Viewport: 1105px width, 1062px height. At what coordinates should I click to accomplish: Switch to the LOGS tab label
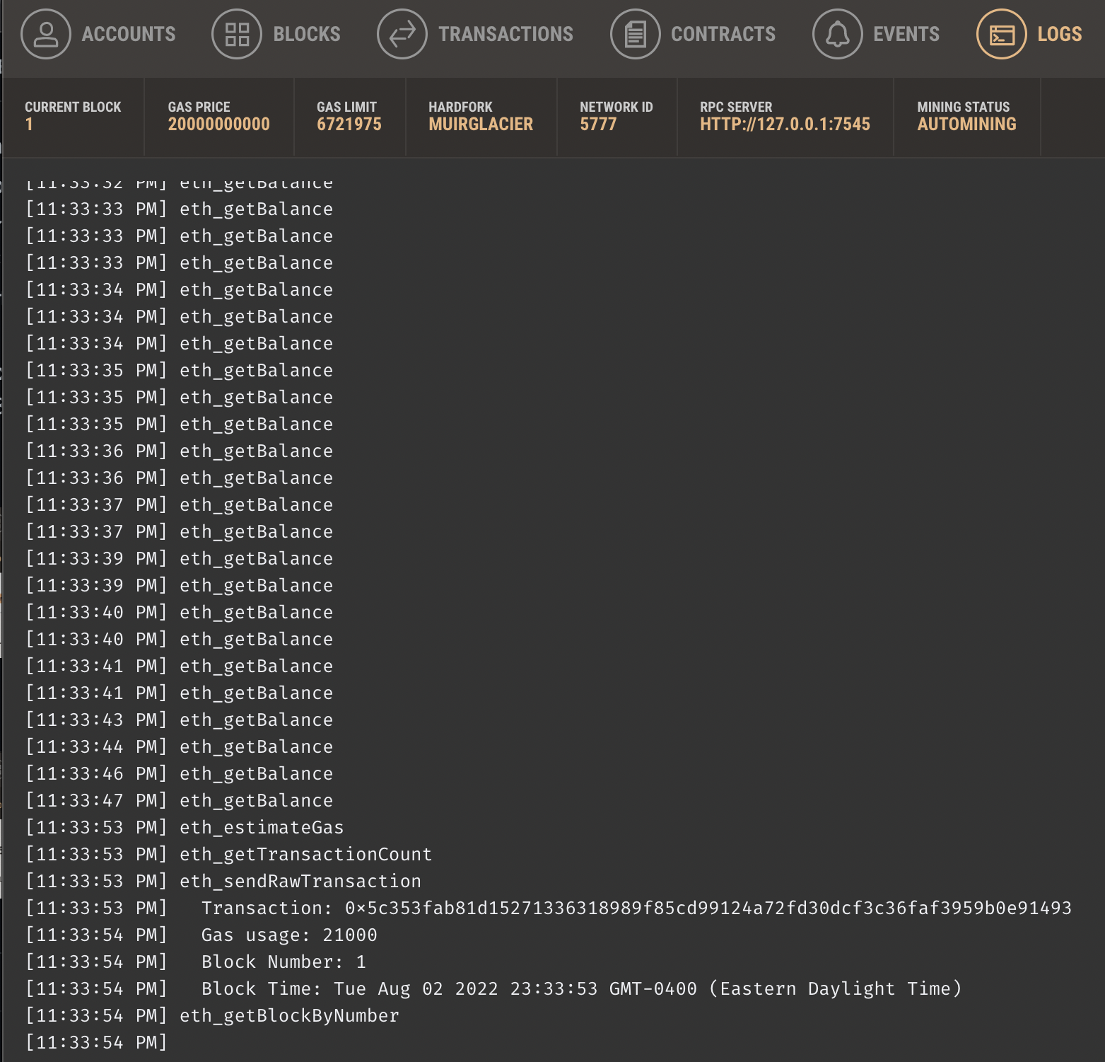point(1060,34)
